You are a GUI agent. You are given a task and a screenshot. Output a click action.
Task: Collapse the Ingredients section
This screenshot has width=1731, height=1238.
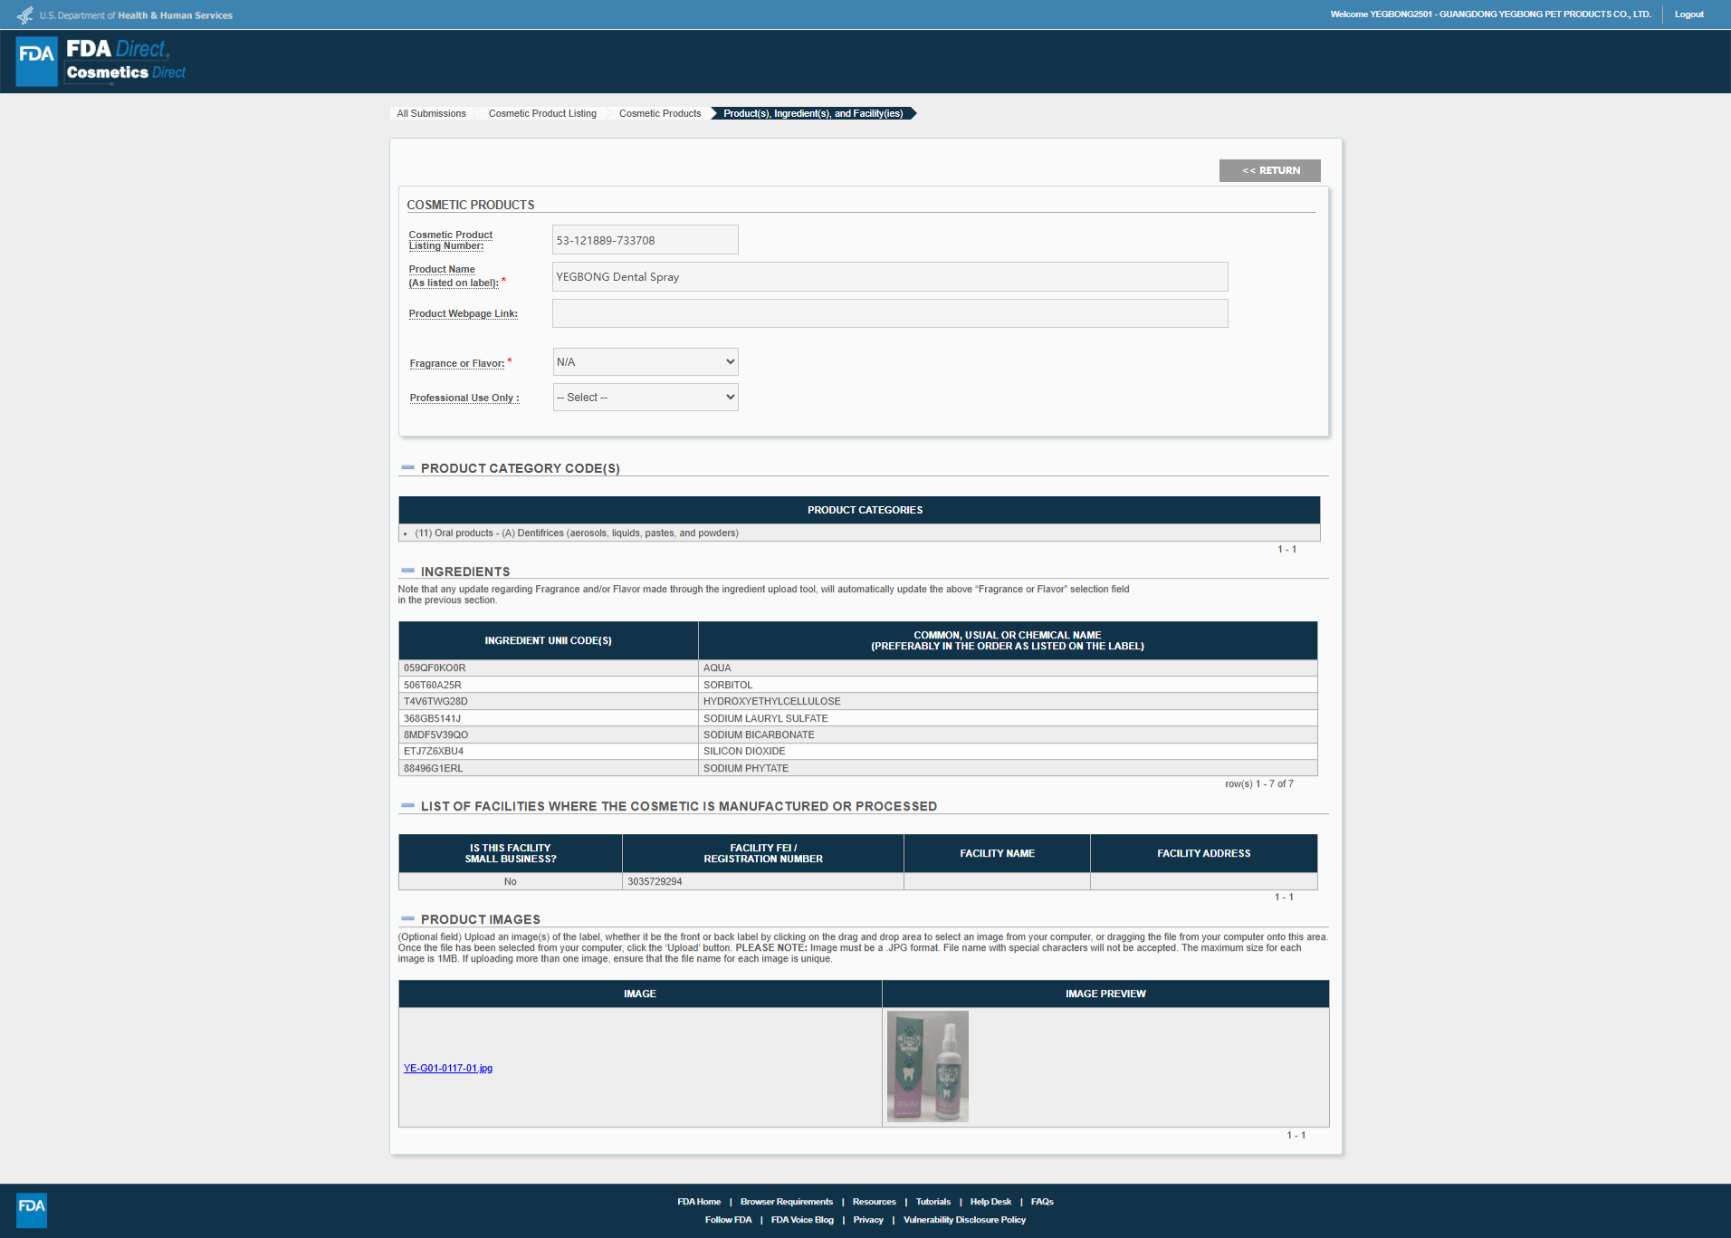click(407, 571)
